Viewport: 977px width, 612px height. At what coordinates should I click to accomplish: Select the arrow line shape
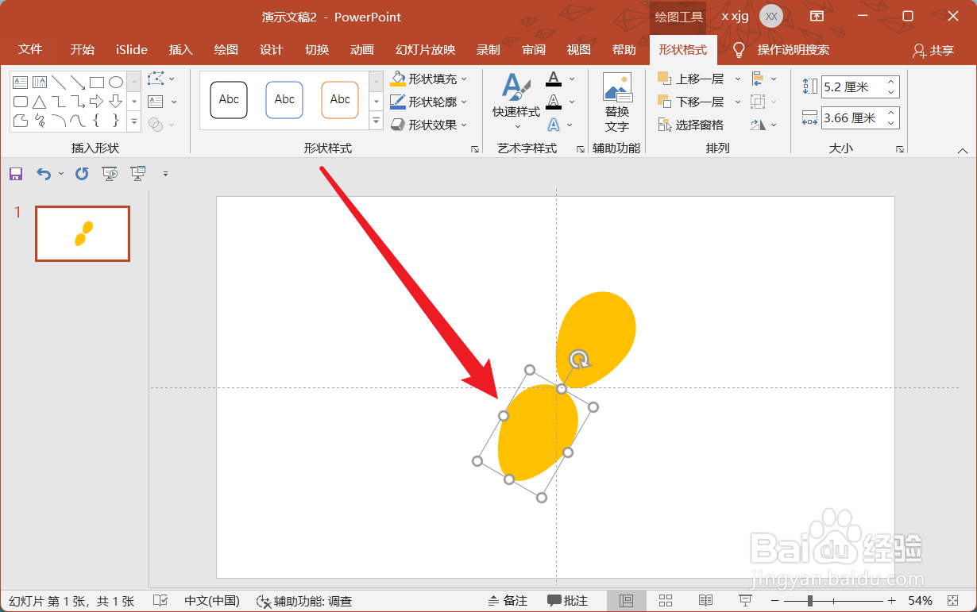[x=78, y=83]
